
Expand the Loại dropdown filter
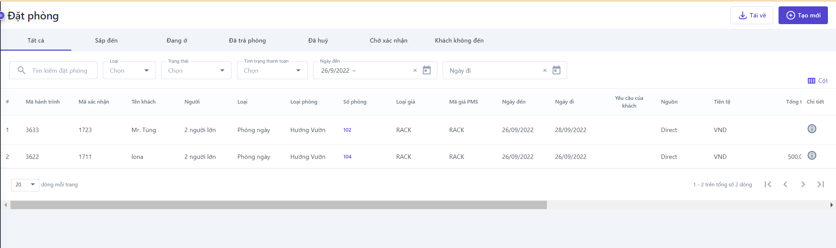click(129, 70)
